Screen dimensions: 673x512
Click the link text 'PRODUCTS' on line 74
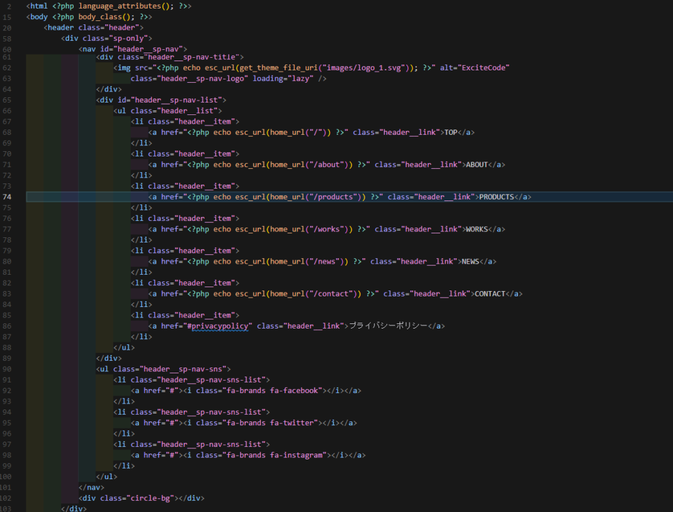point(497,197)
